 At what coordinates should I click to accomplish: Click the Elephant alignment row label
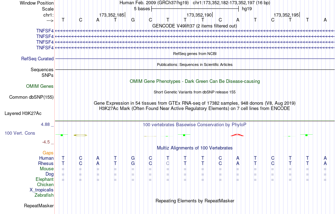click(45, 179)
